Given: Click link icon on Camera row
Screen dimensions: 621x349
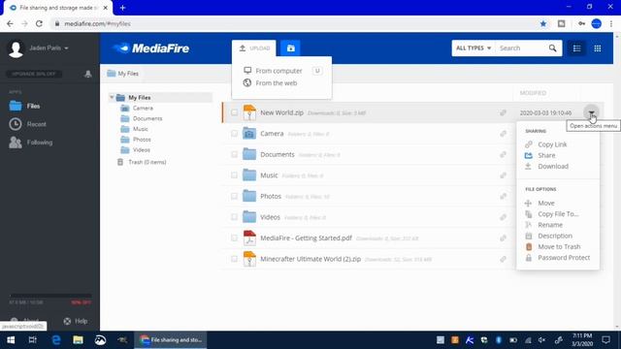Looking at the screenshot, I should pos(503,134).
